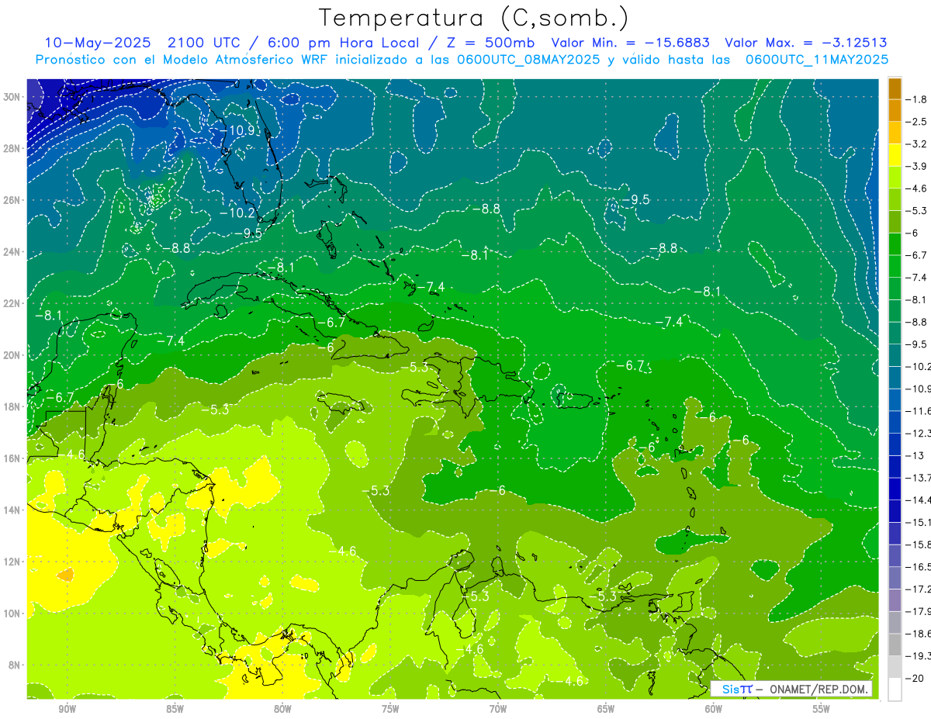Screen dimensions: 931x719
Task: Click the '-1.8' legend value
Action: click(916, 99)
